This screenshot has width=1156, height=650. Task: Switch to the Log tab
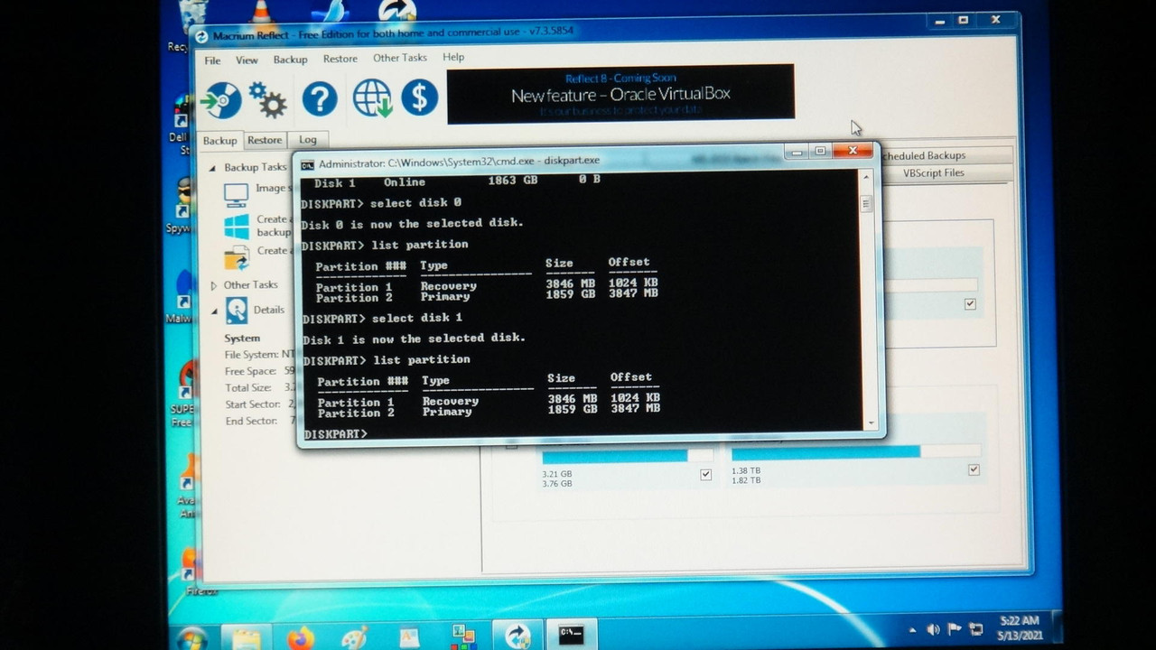pos(308,140)
